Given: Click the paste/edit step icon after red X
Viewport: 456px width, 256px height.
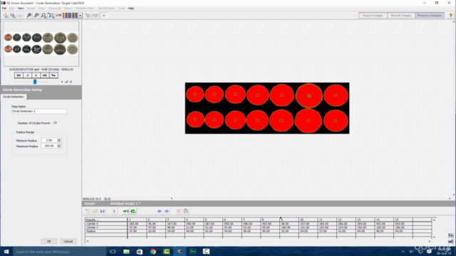Looking at the screenshot, I should [x=186, y=211].
